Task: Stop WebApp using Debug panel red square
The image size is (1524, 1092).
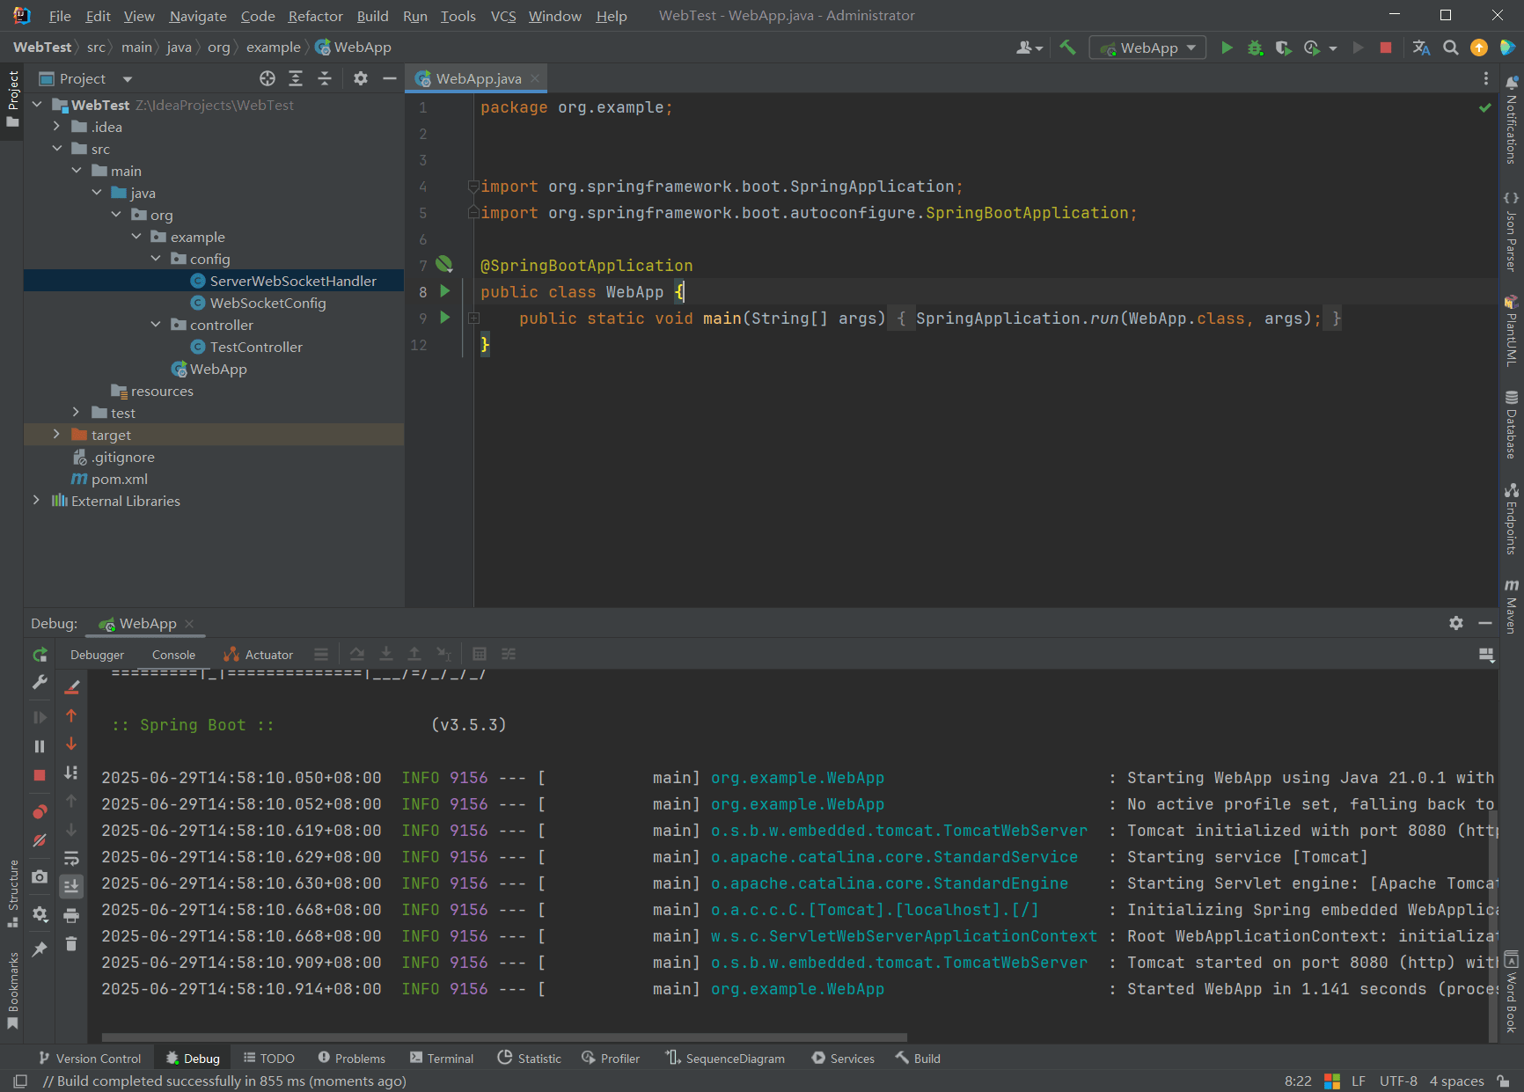Action: 40,775
